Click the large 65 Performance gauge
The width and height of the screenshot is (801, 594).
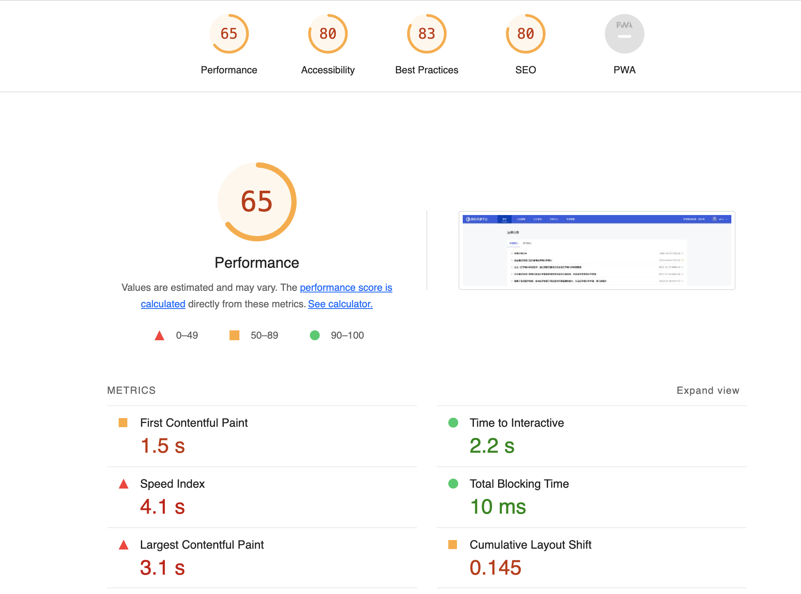[257, 201]
